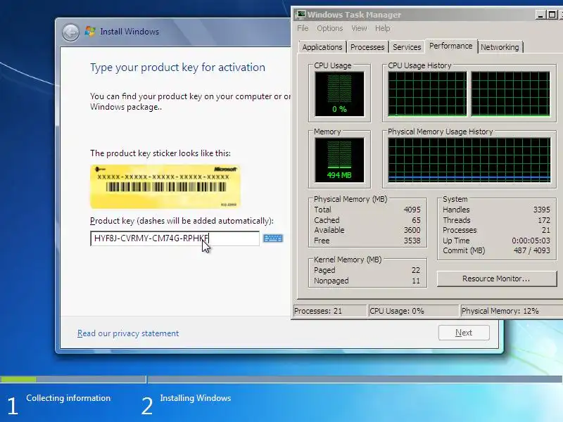Click the Handles value 3395
Screen dimensions: 563x422
click(541, 210)
